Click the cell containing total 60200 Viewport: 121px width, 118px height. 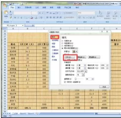[104, 108]
